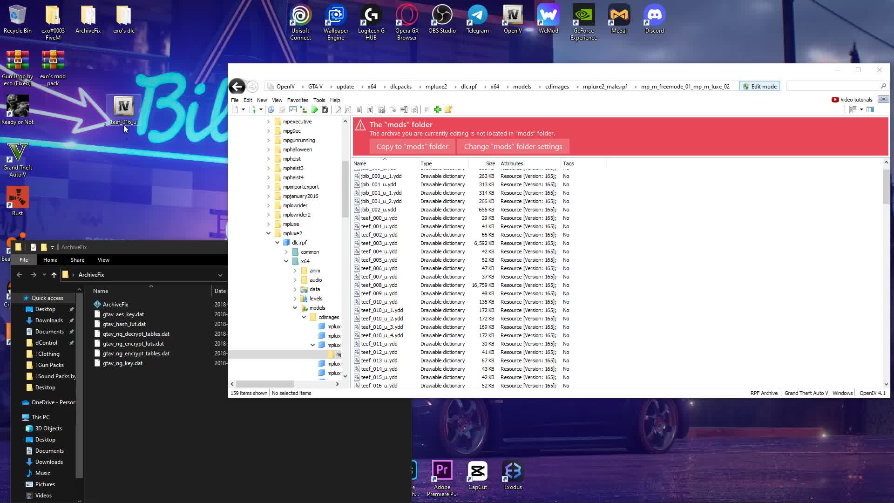Click the green play arrow toolbar icon
This screenshot has width=894, height=503.
pos(315,109)
